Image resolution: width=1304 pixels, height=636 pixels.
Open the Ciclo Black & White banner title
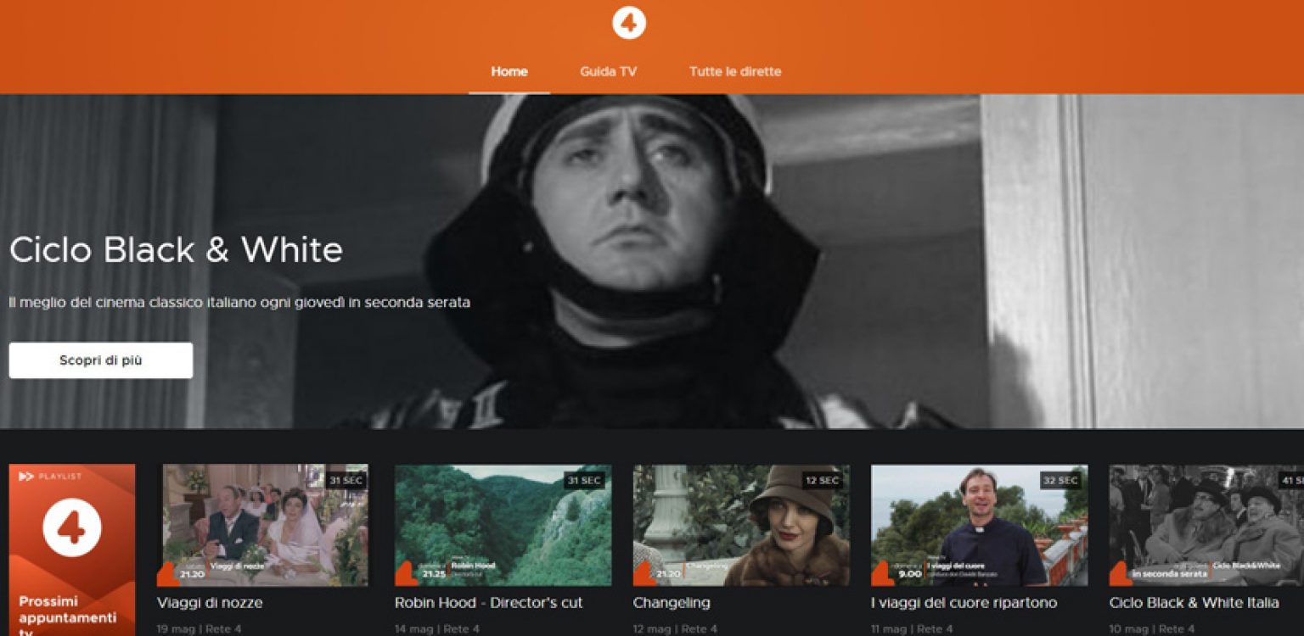[176, 250]
